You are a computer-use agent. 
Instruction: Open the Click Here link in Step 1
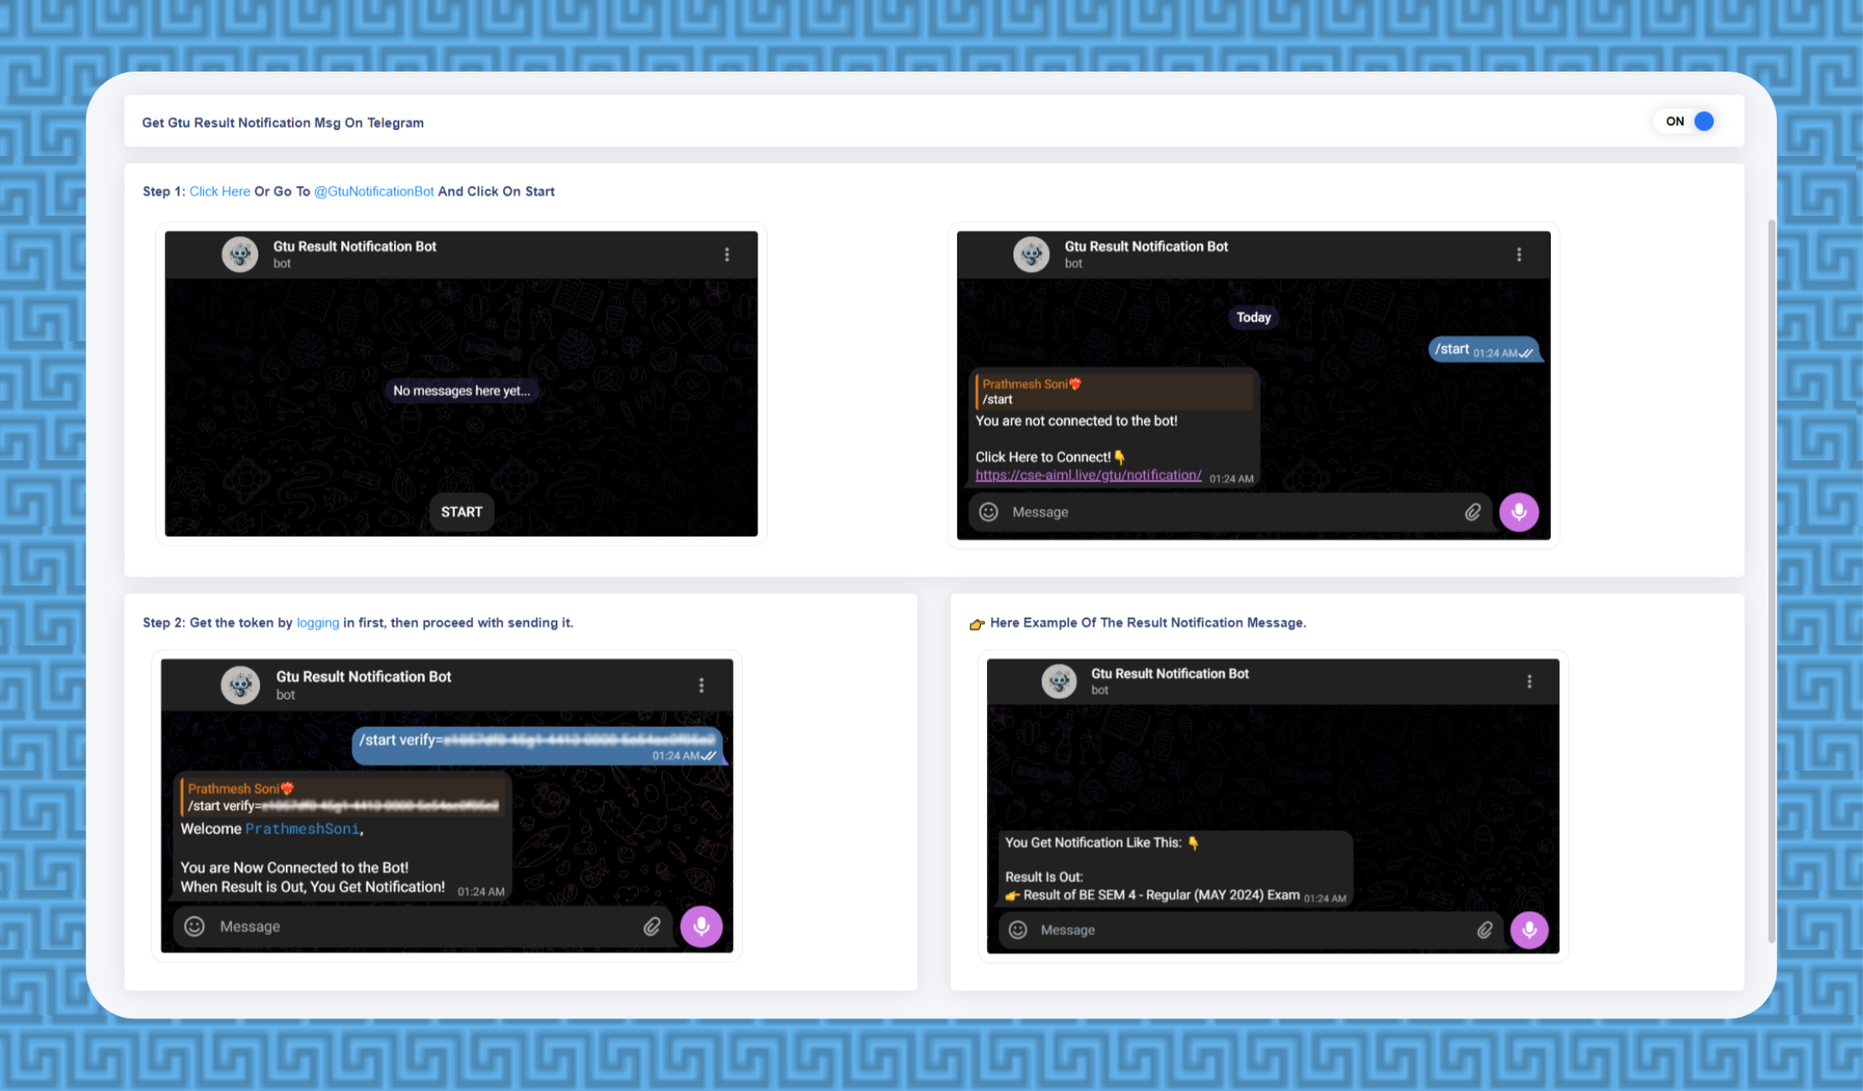click(x=219, y=191)
